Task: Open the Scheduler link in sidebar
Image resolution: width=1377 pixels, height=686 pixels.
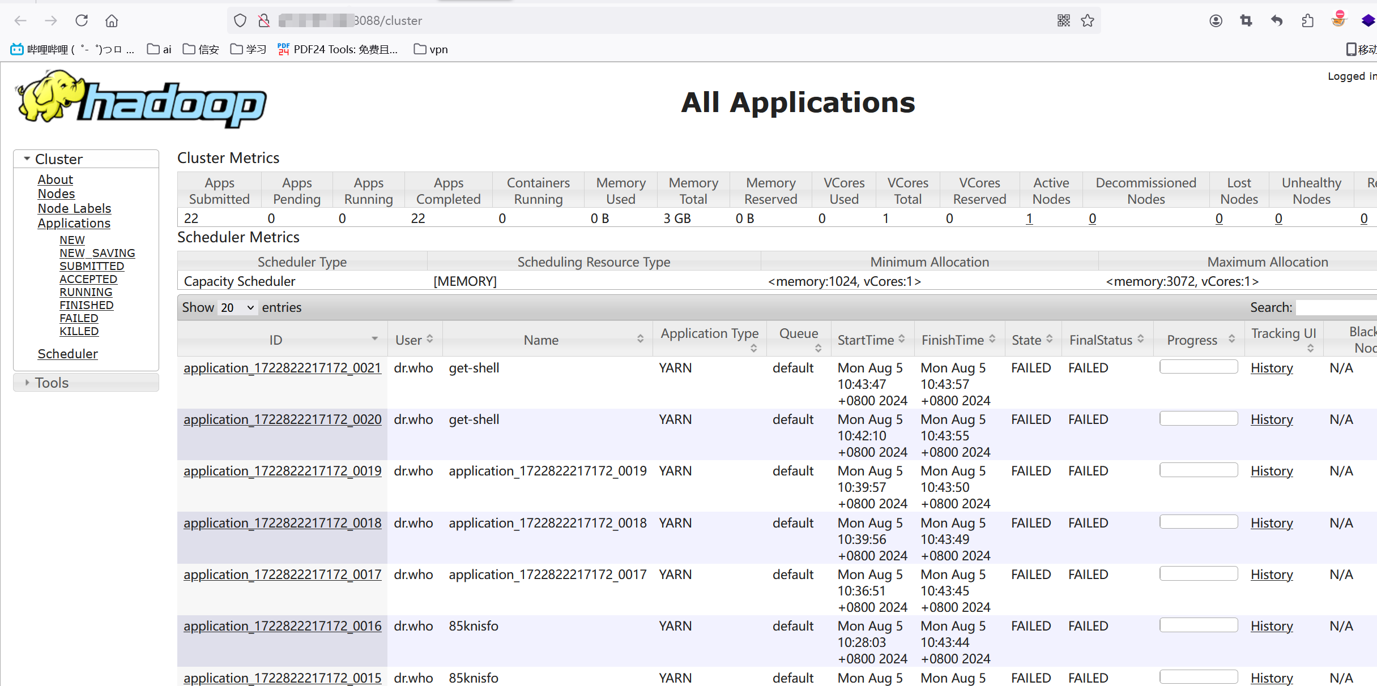Action: click(x=67, y=354)
